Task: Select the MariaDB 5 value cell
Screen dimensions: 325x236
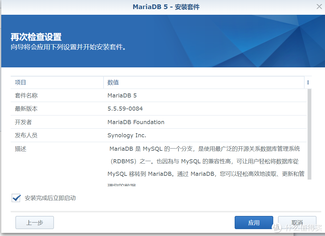Action: (x=122, y=96)
